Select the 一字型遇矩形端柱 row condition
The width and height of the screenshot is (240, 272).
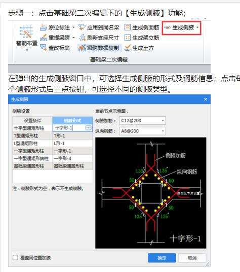coord(32,158)
